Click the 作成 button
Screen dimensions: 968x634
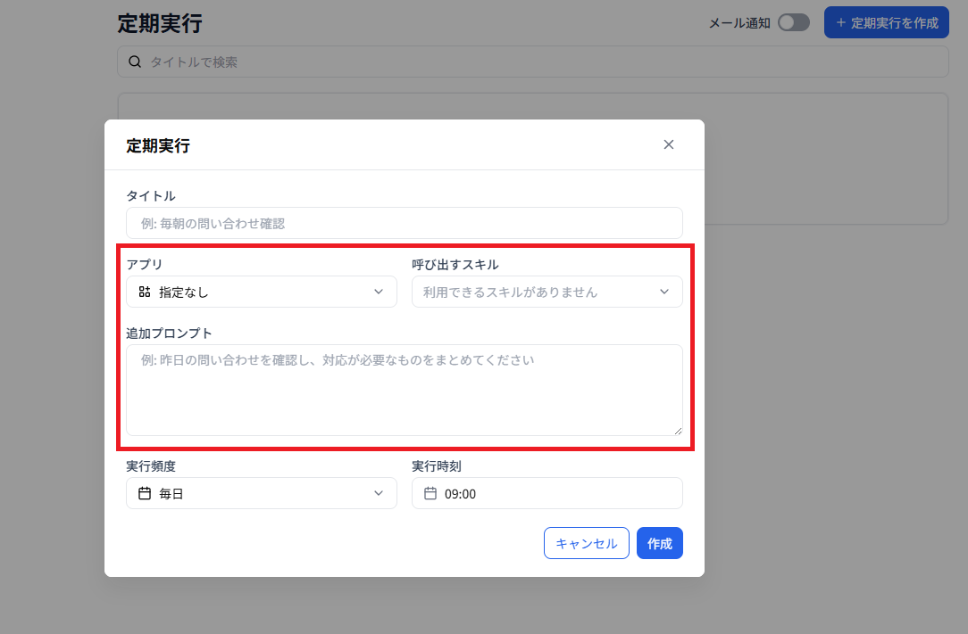pos(659,543)
